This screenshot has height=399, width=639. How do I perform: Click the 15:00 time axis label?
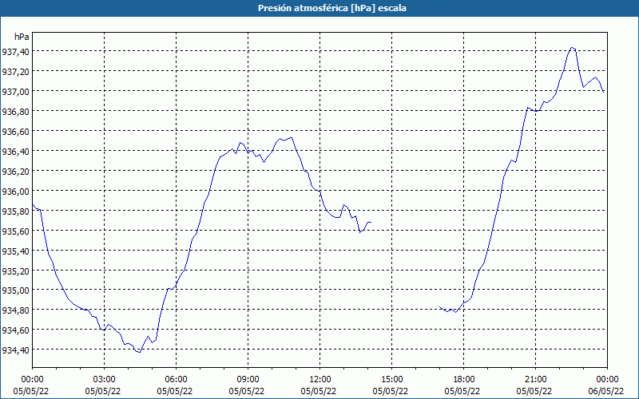tap(391, 380)
